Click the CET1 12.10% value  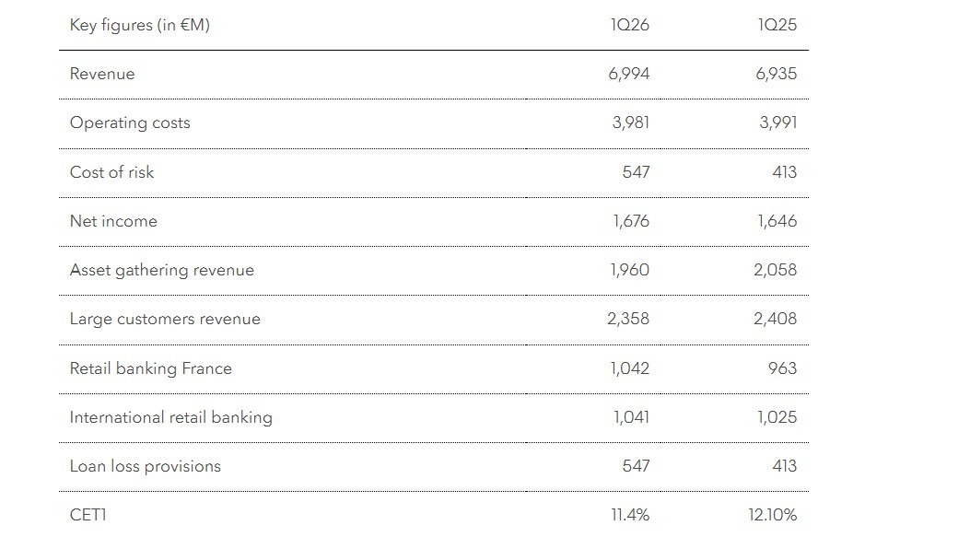pos(772,515)
